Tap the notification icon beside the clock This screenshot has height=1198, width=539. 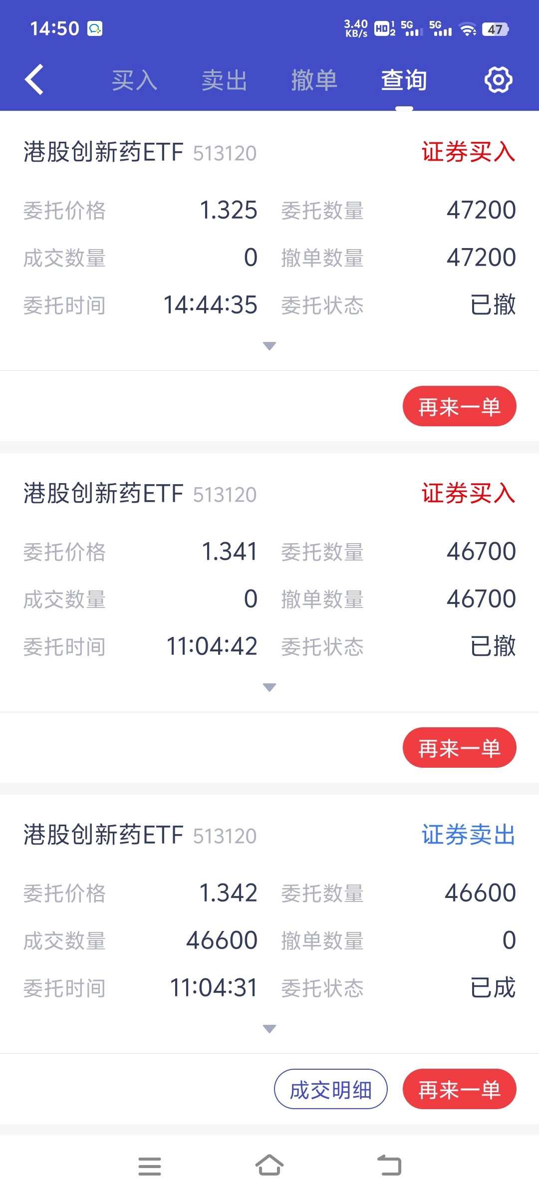point(95,28)
